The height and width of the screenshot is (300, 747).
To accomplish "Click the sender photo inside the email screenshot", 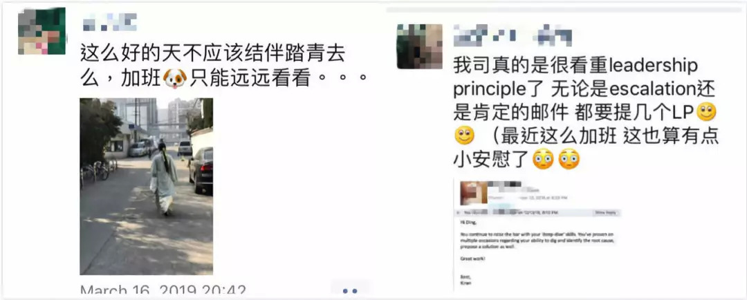I will pyautogui.click(x=472, y=193).
